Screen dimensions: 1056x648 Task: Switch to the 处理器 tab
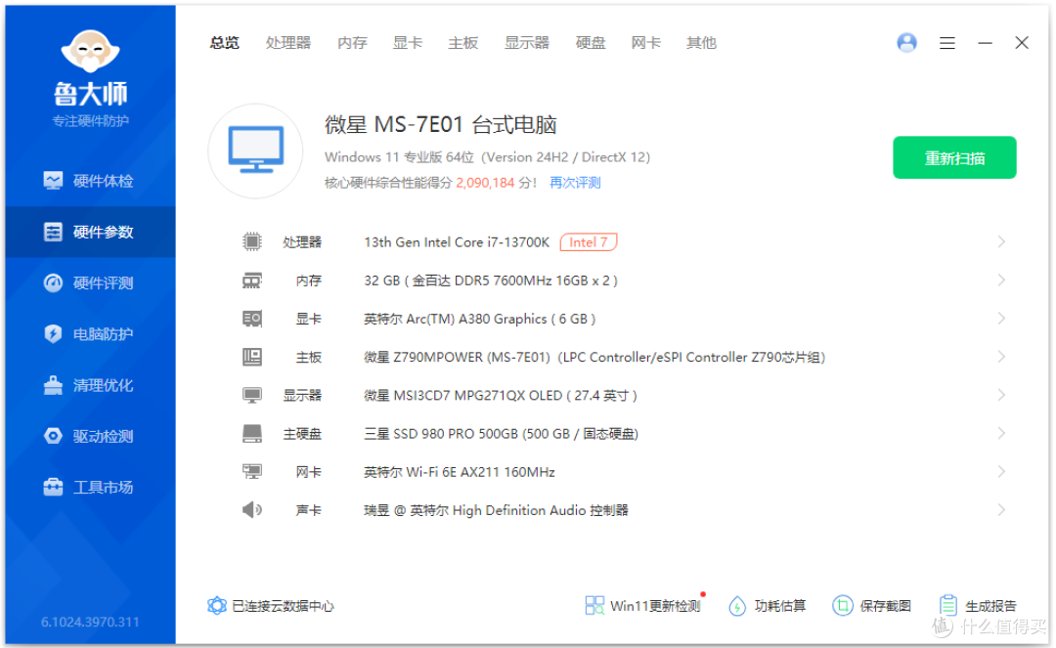pyautogui.click(x=288, y=43)
